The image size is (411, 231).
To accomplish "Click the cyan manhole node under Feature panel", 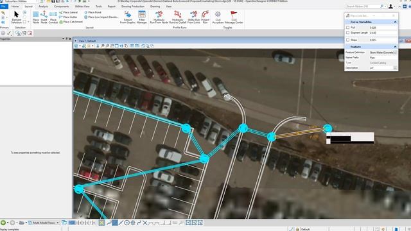I will (x=328, y=128).
